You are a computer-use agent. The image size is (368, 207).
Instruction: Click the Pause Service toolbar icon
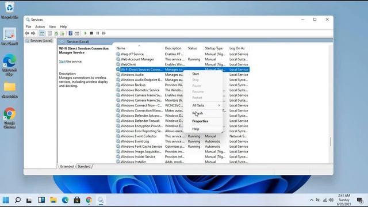pos(98,33)
